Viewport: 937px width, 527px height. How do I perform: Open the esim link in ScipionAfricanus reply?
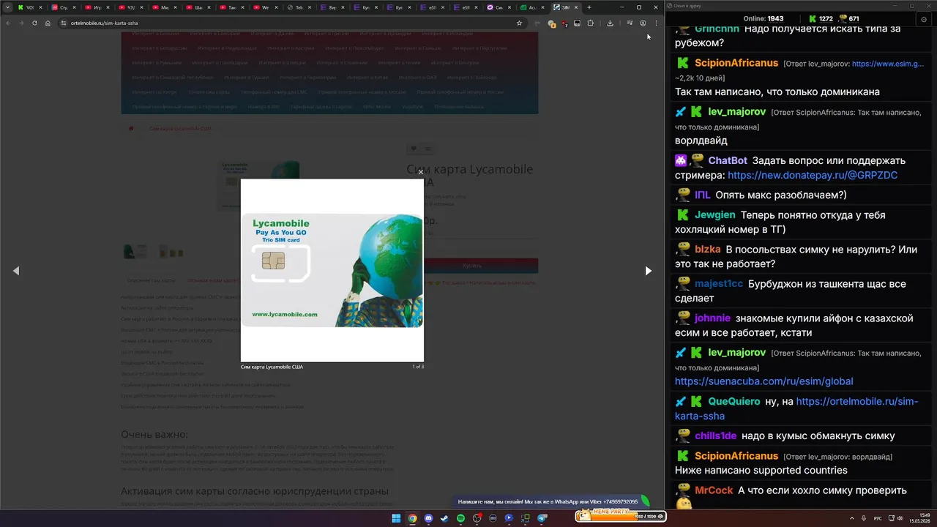pos(888,64)
